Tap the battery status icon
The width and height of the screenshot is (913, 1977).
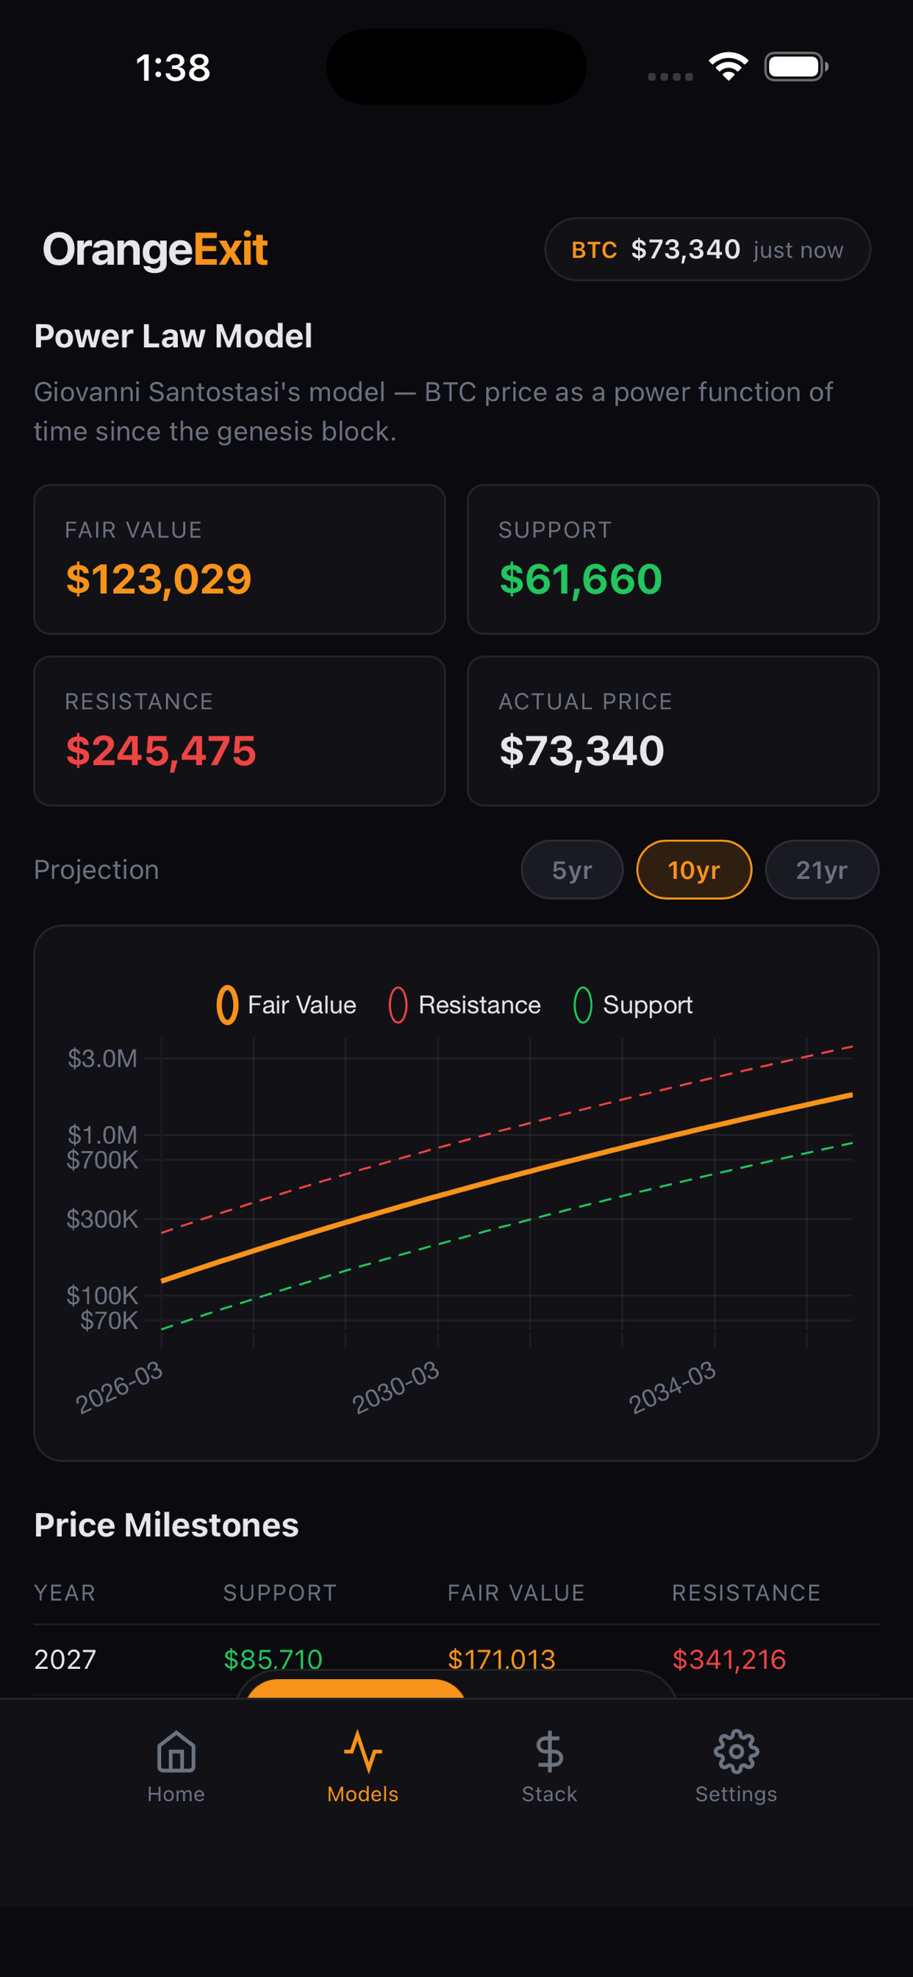coord(796,67)
